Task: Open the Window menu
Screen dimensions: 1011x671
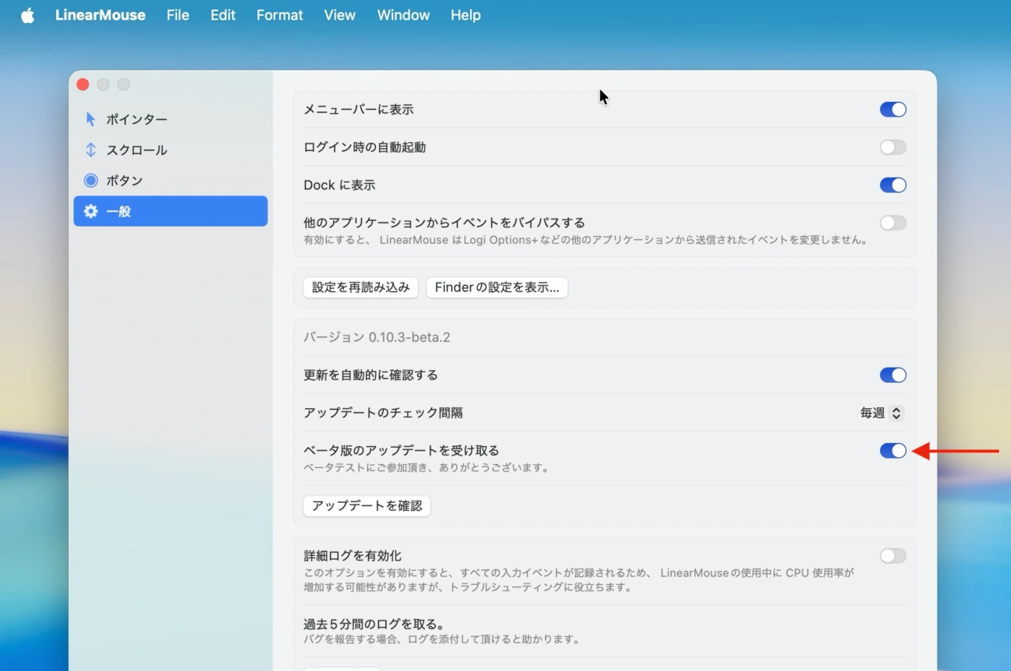Action: click(403, 15)
